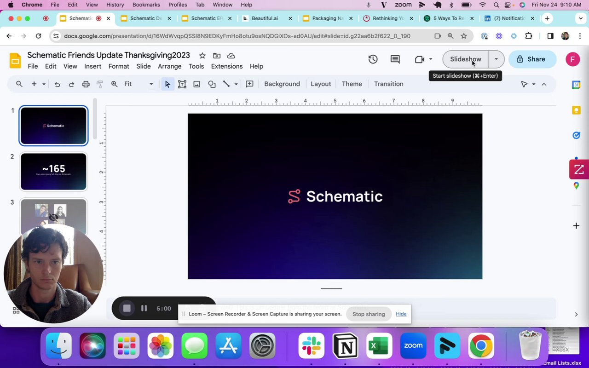Check the cloud document status icon

231,56
